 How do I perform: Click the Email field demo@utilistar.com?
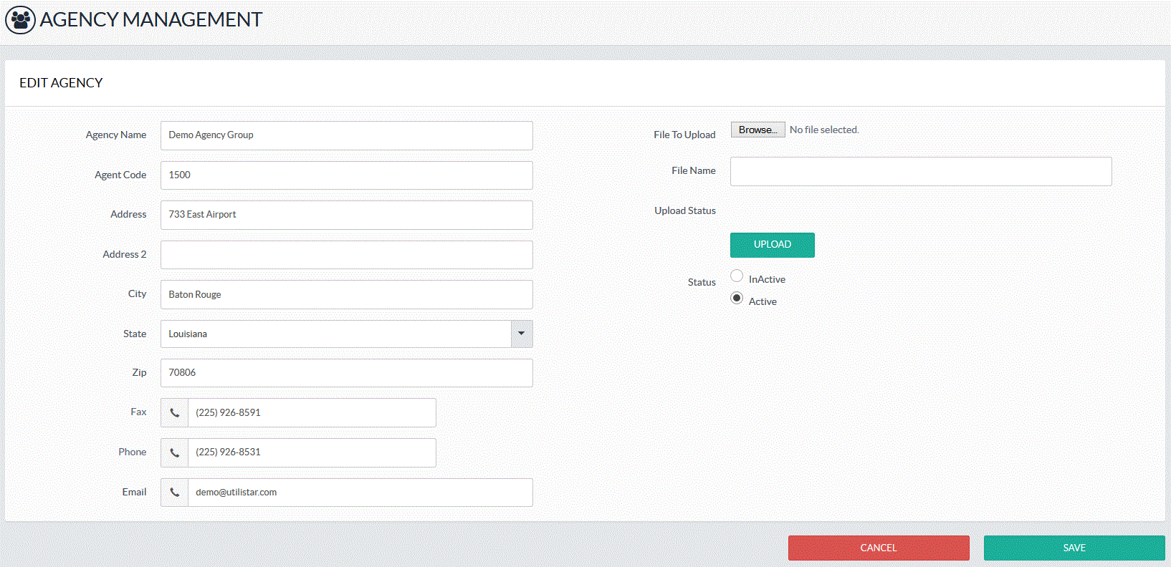(360, 493)
